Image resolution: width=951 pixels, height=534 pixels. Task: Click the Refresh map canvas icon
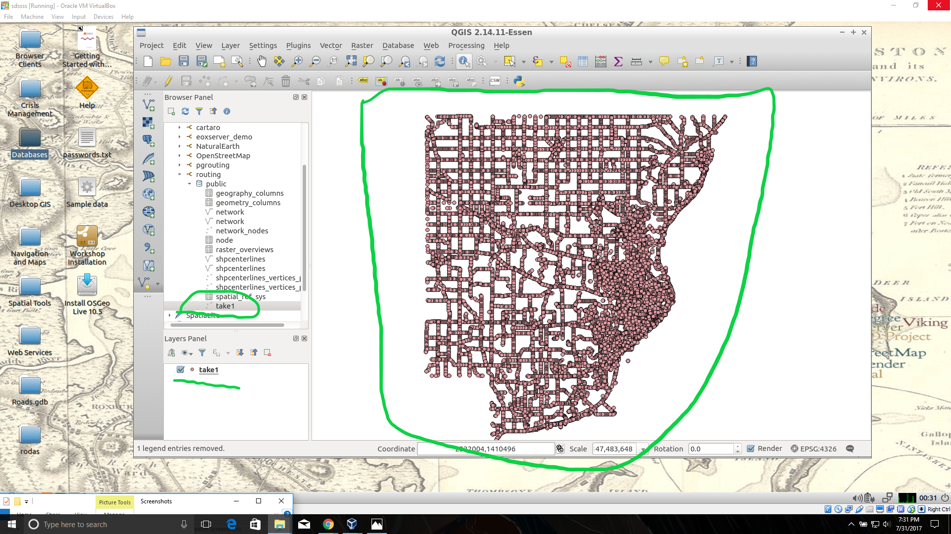coord(440,61)
